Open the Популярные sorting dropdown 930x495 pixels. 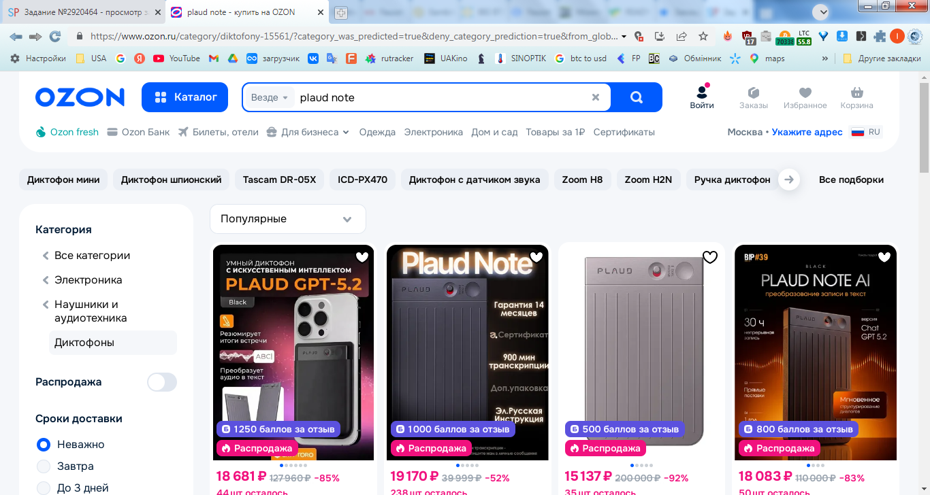point(288,219)
